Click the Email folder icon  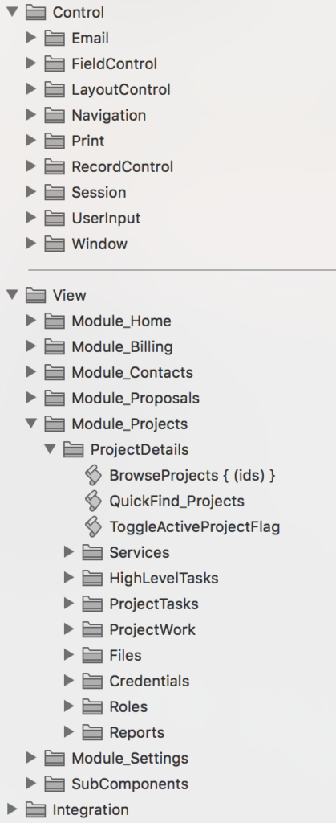coord(55,39)
